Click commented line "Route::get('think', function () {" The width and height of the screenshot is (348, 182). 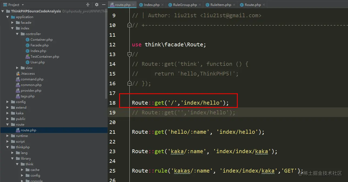[x=190, y=64]
